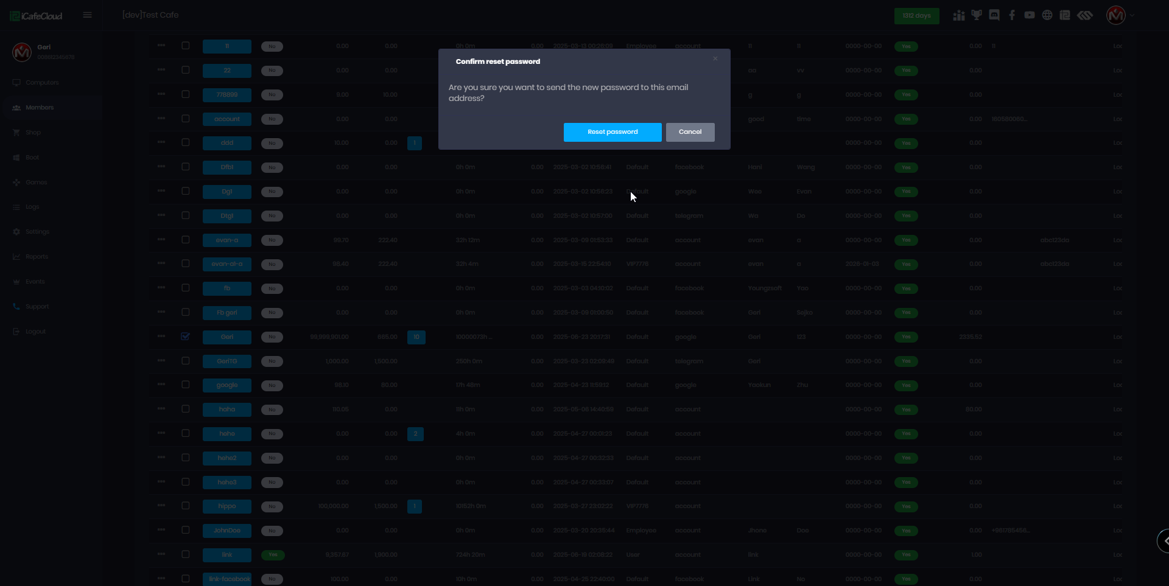Open the ellipsis options menu on the Geri row
Screen dimensions: 1169x586
tap(161, 337)
